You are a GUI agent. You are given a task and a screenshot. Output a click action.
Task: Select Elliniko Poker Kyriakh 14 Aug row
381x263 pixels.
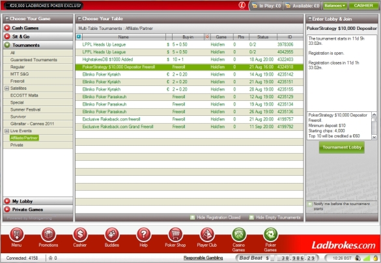point(190,75)
